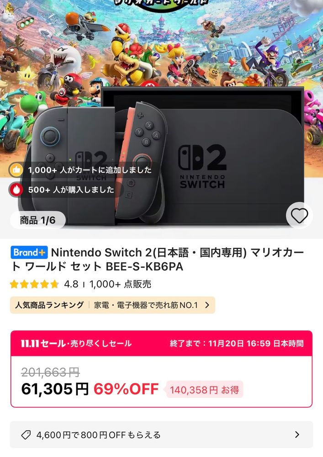Click the product title text

point(157,260)
